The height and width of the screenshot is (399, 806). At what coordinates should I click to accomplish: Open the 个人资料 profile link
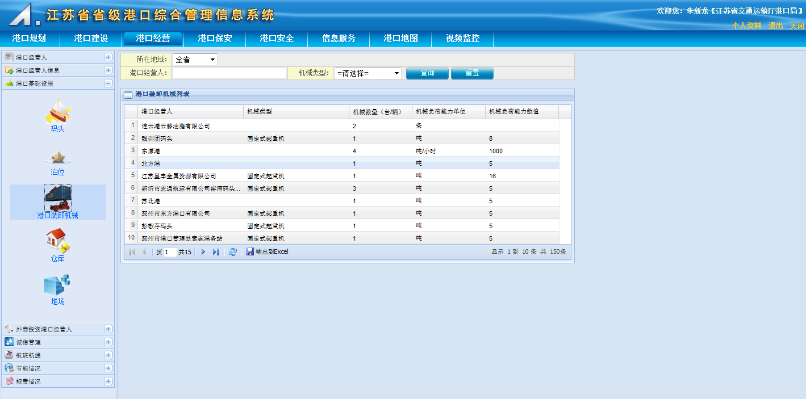(746, 26)
